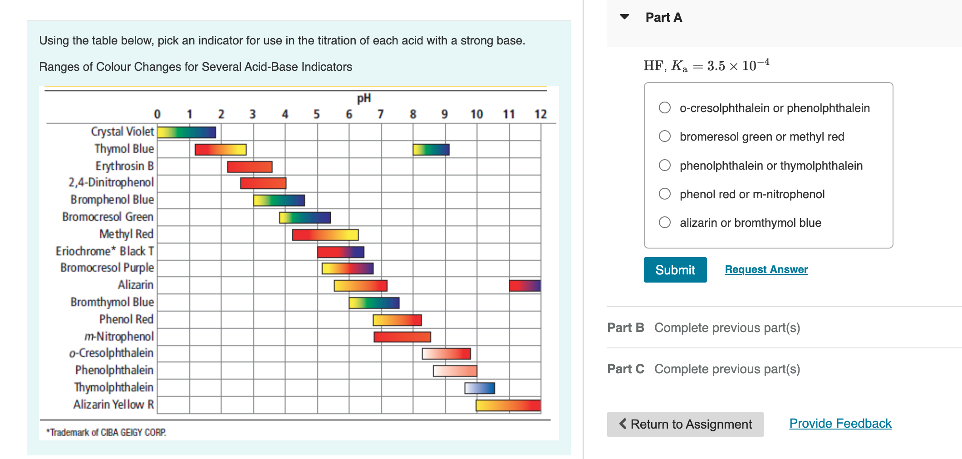The height and width of the screenshot is (459, 962).
Task: Click Return to Assignment
Action: pyautogui.click(x=685, y=424)
